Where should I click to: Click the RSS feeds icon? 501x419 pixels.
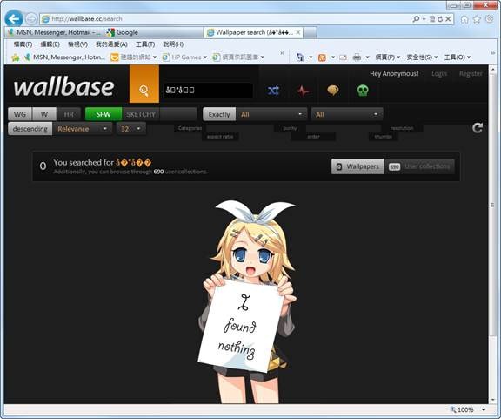(x=322, y=57)
